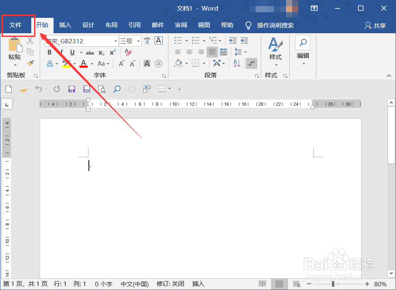This screenshot has width=396, height=290.
Task: Apply strikethrough to text
Action: tap(90, 53)
